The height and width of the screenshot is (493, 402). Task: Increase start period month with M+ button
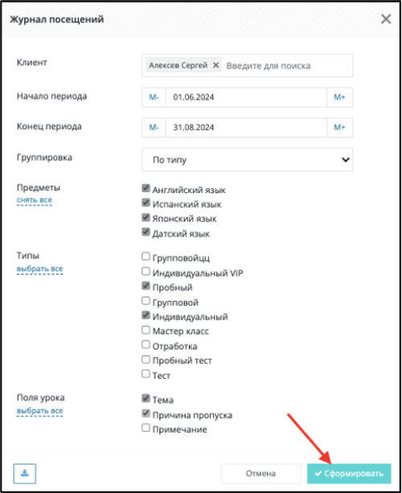(x=339, y=97)
